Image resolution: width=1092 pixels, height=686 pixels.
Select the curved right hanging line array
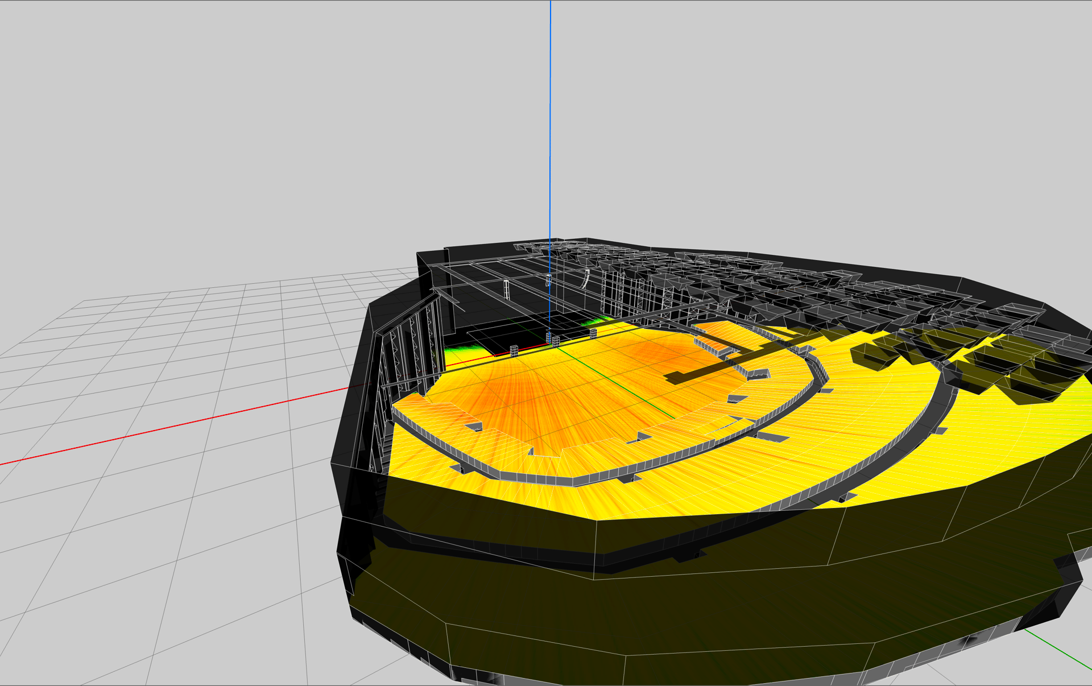[x=585, y=279]
